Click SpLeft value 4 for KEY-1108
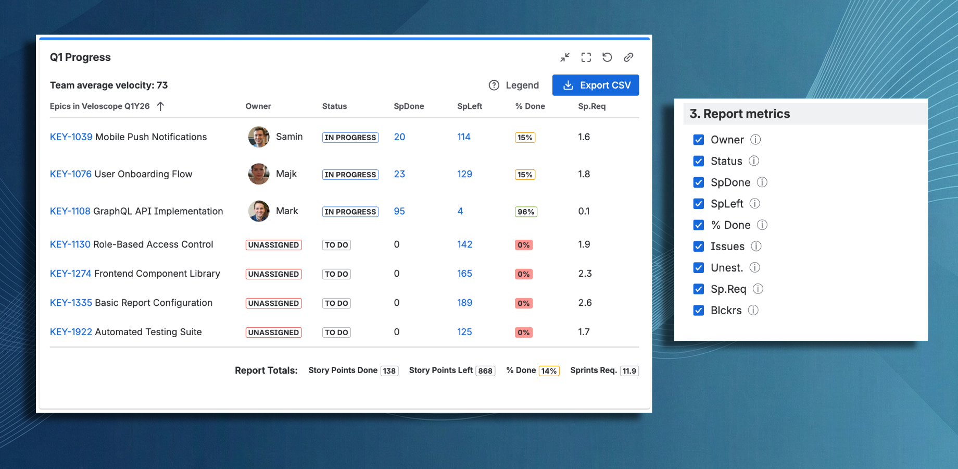The height and width of the screenshot is (469, 958). click(460, 211)
